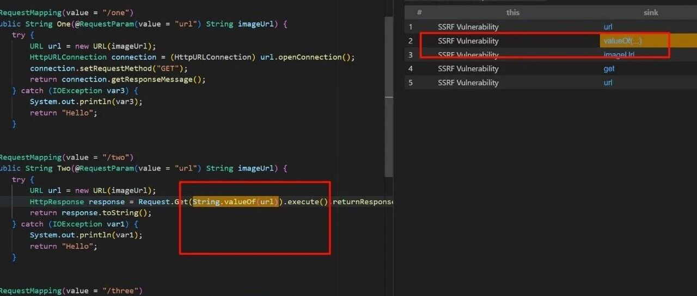Select SSRF Vulnerability in result row 4

(x=468, y=68)
